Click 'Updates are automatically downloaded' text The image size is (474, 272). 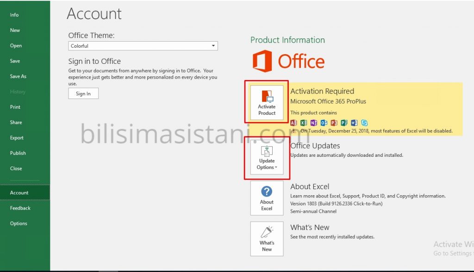[x=346, y=155]
